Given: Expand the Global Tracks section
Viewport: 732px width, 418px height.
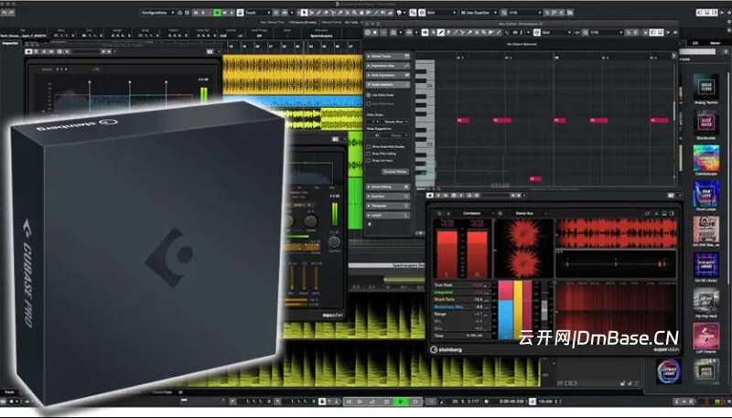Looking at the screenshot, I should 388,56.
